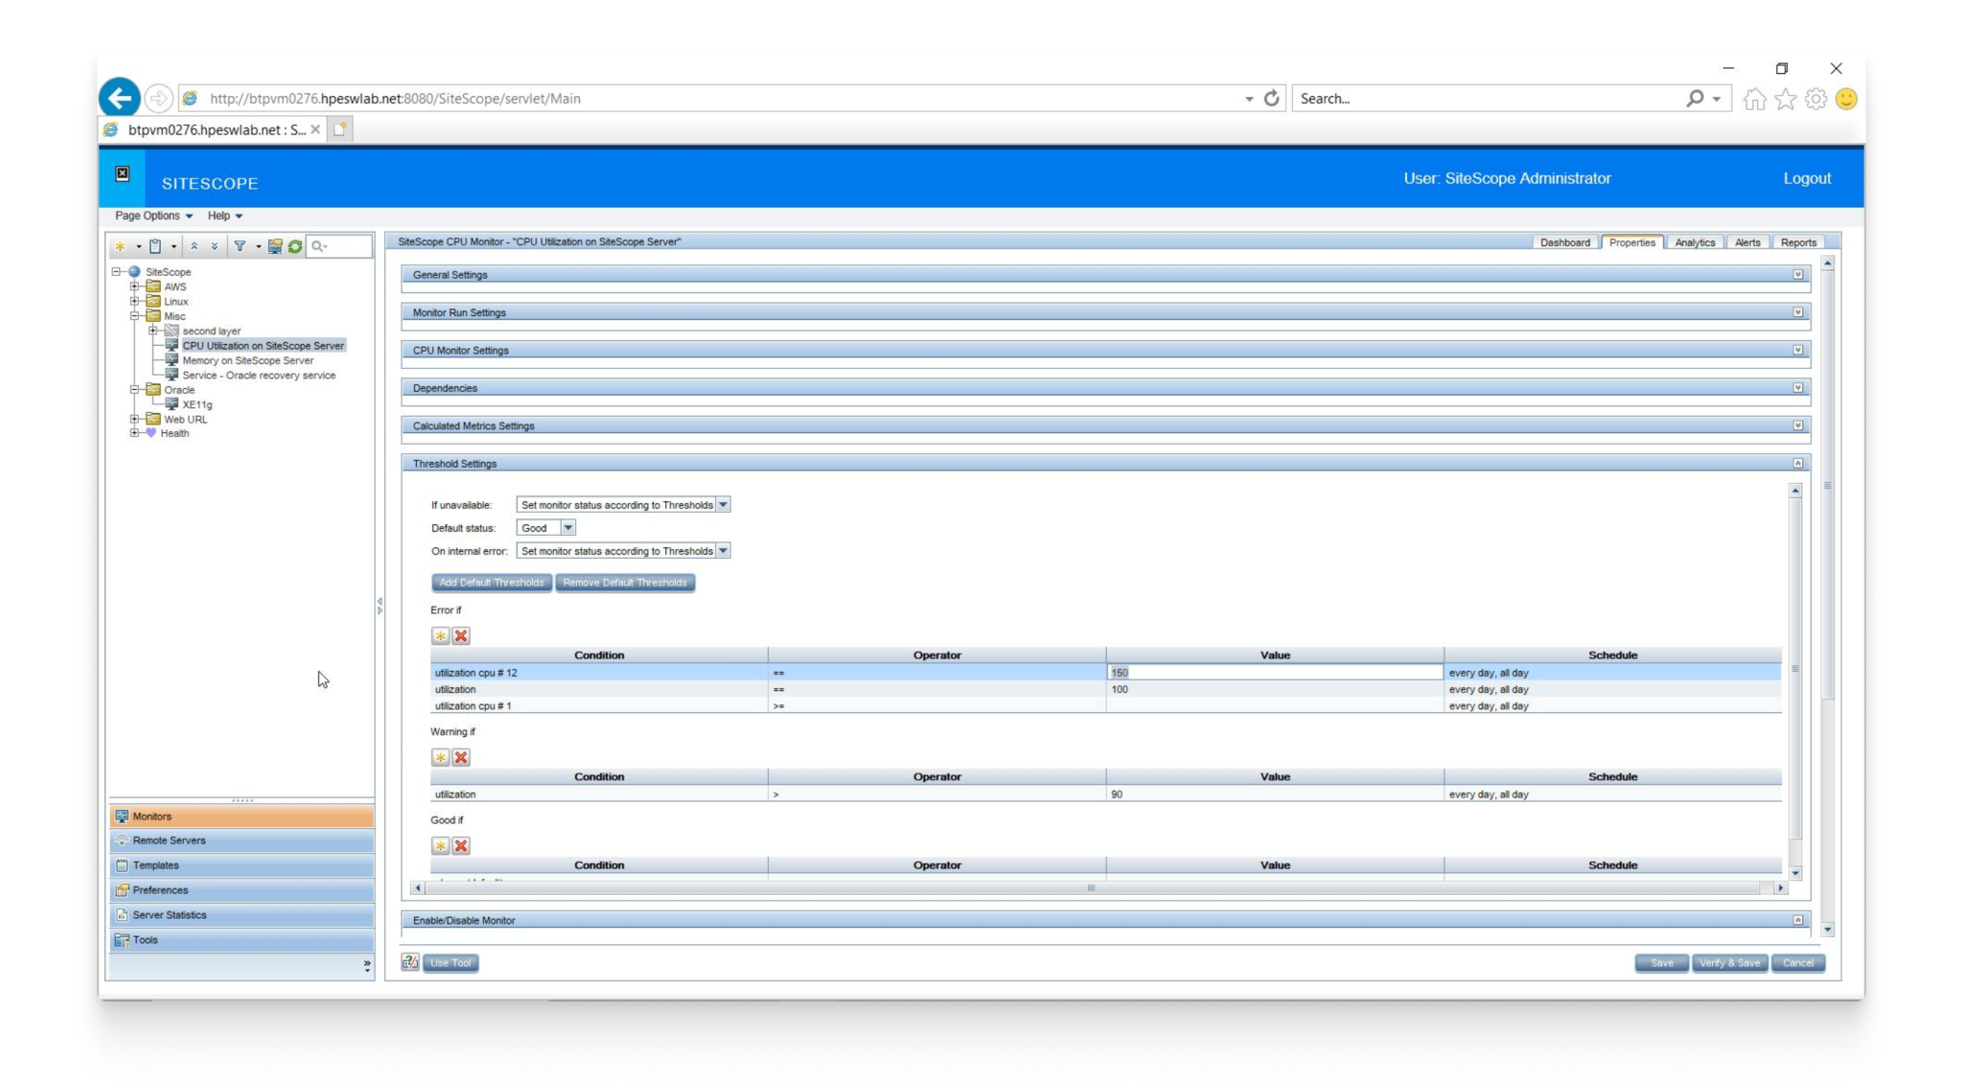The width and height of the screenshot is (1963, 1081).
Task: Click the paste clipboard icon in the tree toolbar
Action: click(155, 246)
